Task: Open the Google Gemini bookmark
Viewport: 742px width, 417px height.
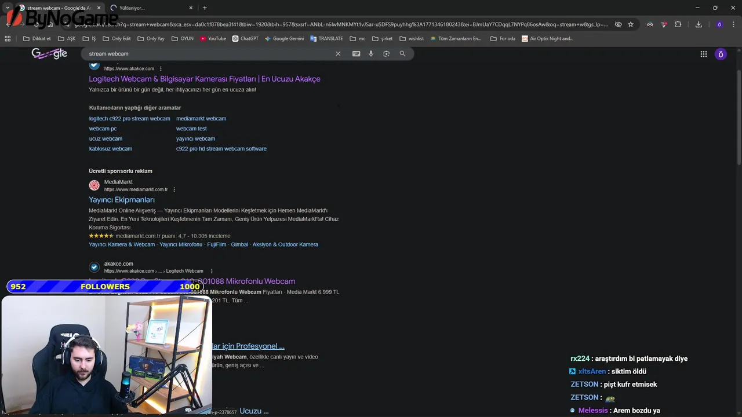Action: point(284,39)
